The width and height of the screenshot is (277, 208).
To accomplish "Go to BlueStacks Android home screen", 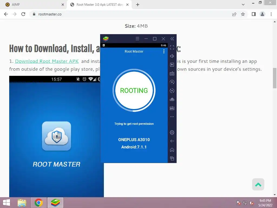I will point(172,150).
